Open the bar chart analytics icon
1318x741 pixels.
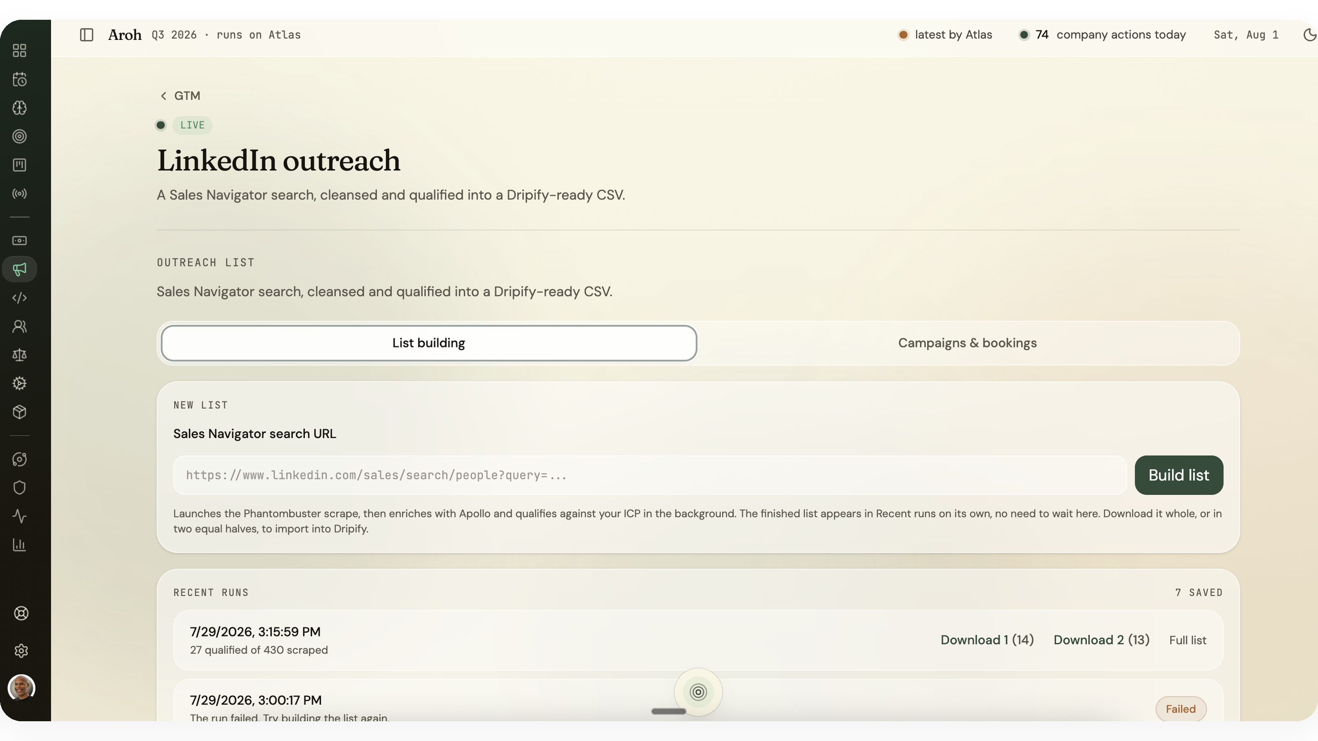19,545
